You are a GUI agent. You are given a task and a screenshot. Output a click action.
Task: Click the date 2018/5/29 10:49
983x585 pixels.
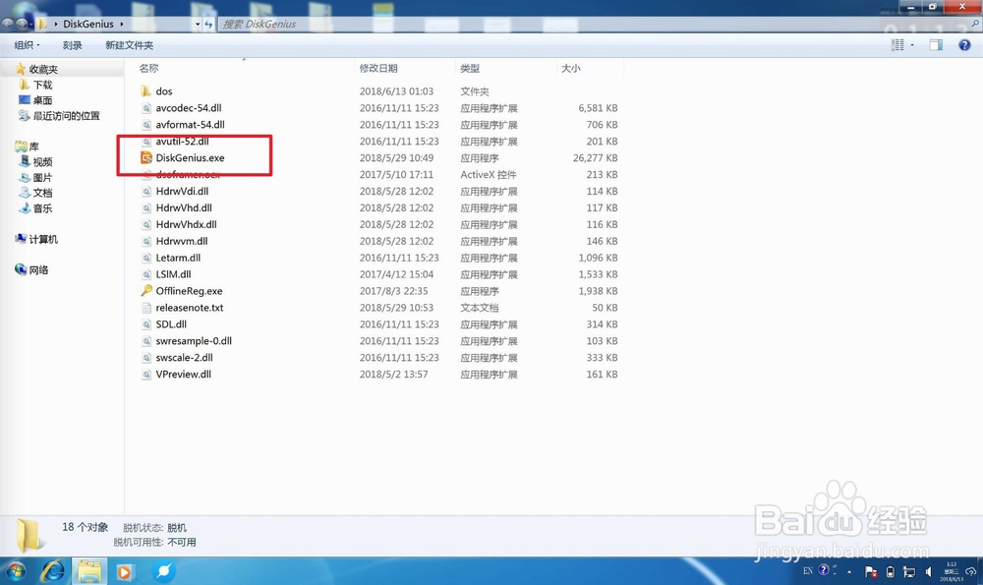[396, 158]
